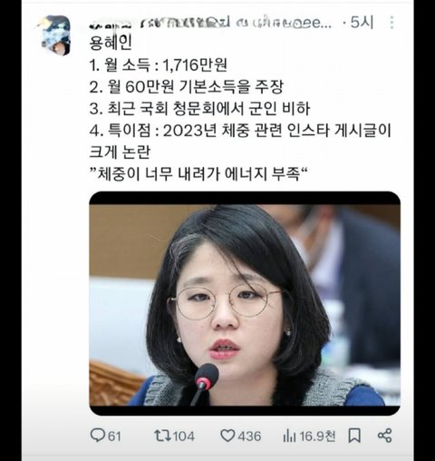Bookmark this post

tap(354, 436)
